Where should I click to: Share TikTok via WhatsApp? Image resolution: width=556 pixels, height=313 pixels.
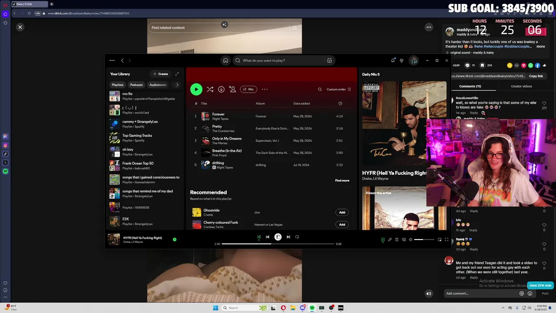[530, 65]
